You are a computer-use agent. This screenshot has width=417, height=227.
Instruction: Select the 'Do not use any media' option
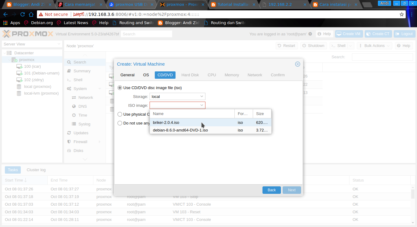pos(120,123)
